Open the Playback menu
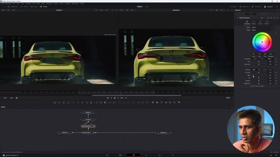The width and height of the screenshot is (280, 157). click(x=49, y=3)
